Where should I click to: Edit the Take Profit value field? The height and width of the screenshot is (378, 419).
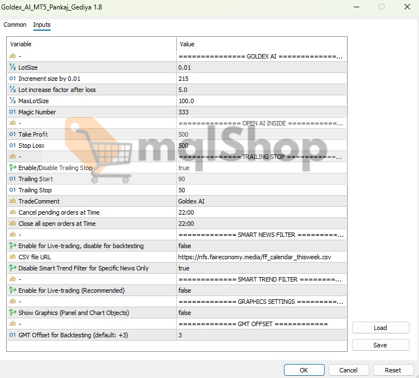click(261, 134)
